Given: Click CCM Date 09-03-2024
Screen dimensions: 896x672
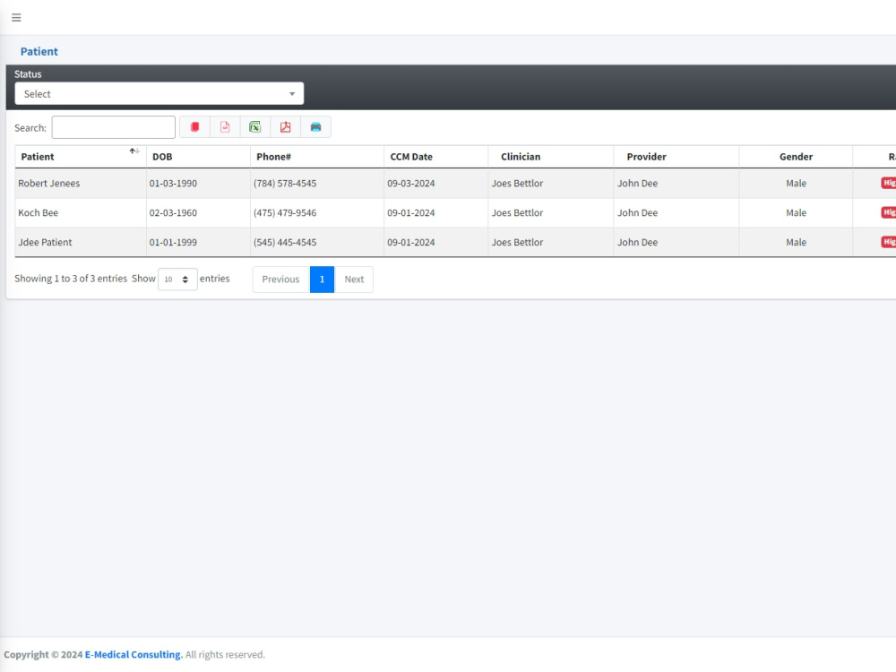Looking at the screenshot, I should (411, 184).
